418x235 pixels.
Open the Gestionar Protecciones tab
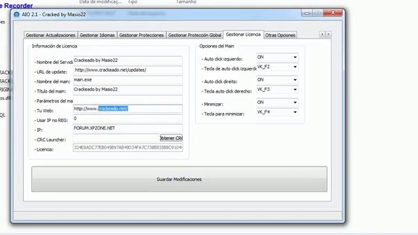click(x=141, y=35)
